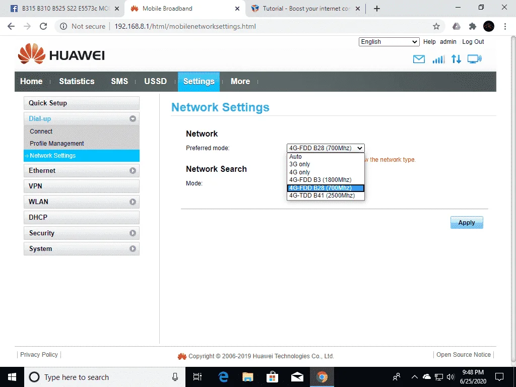The height and width of the screenshot is (387, 516).
Task: Switch to Tutorial browser tab
Action: tap(306, 9)
